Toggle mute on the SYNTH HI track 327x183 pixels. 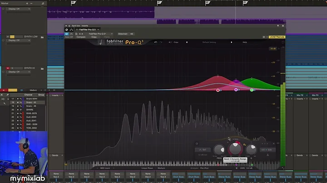8,68
